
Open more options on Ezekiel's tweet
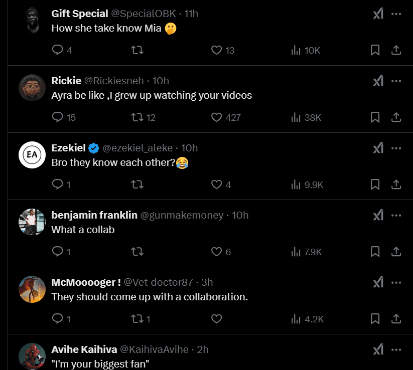click(396, 148)
